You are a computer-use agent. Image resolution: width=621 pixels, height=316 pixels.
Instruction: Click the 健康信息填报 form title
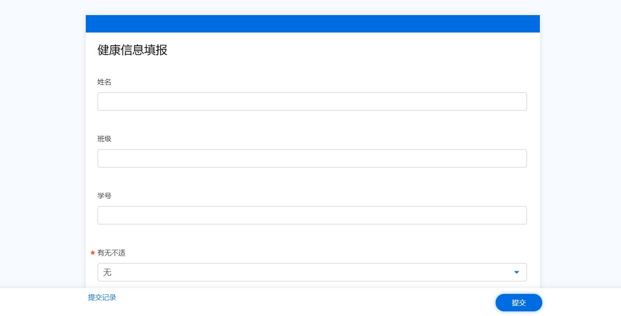pos(132,50)
